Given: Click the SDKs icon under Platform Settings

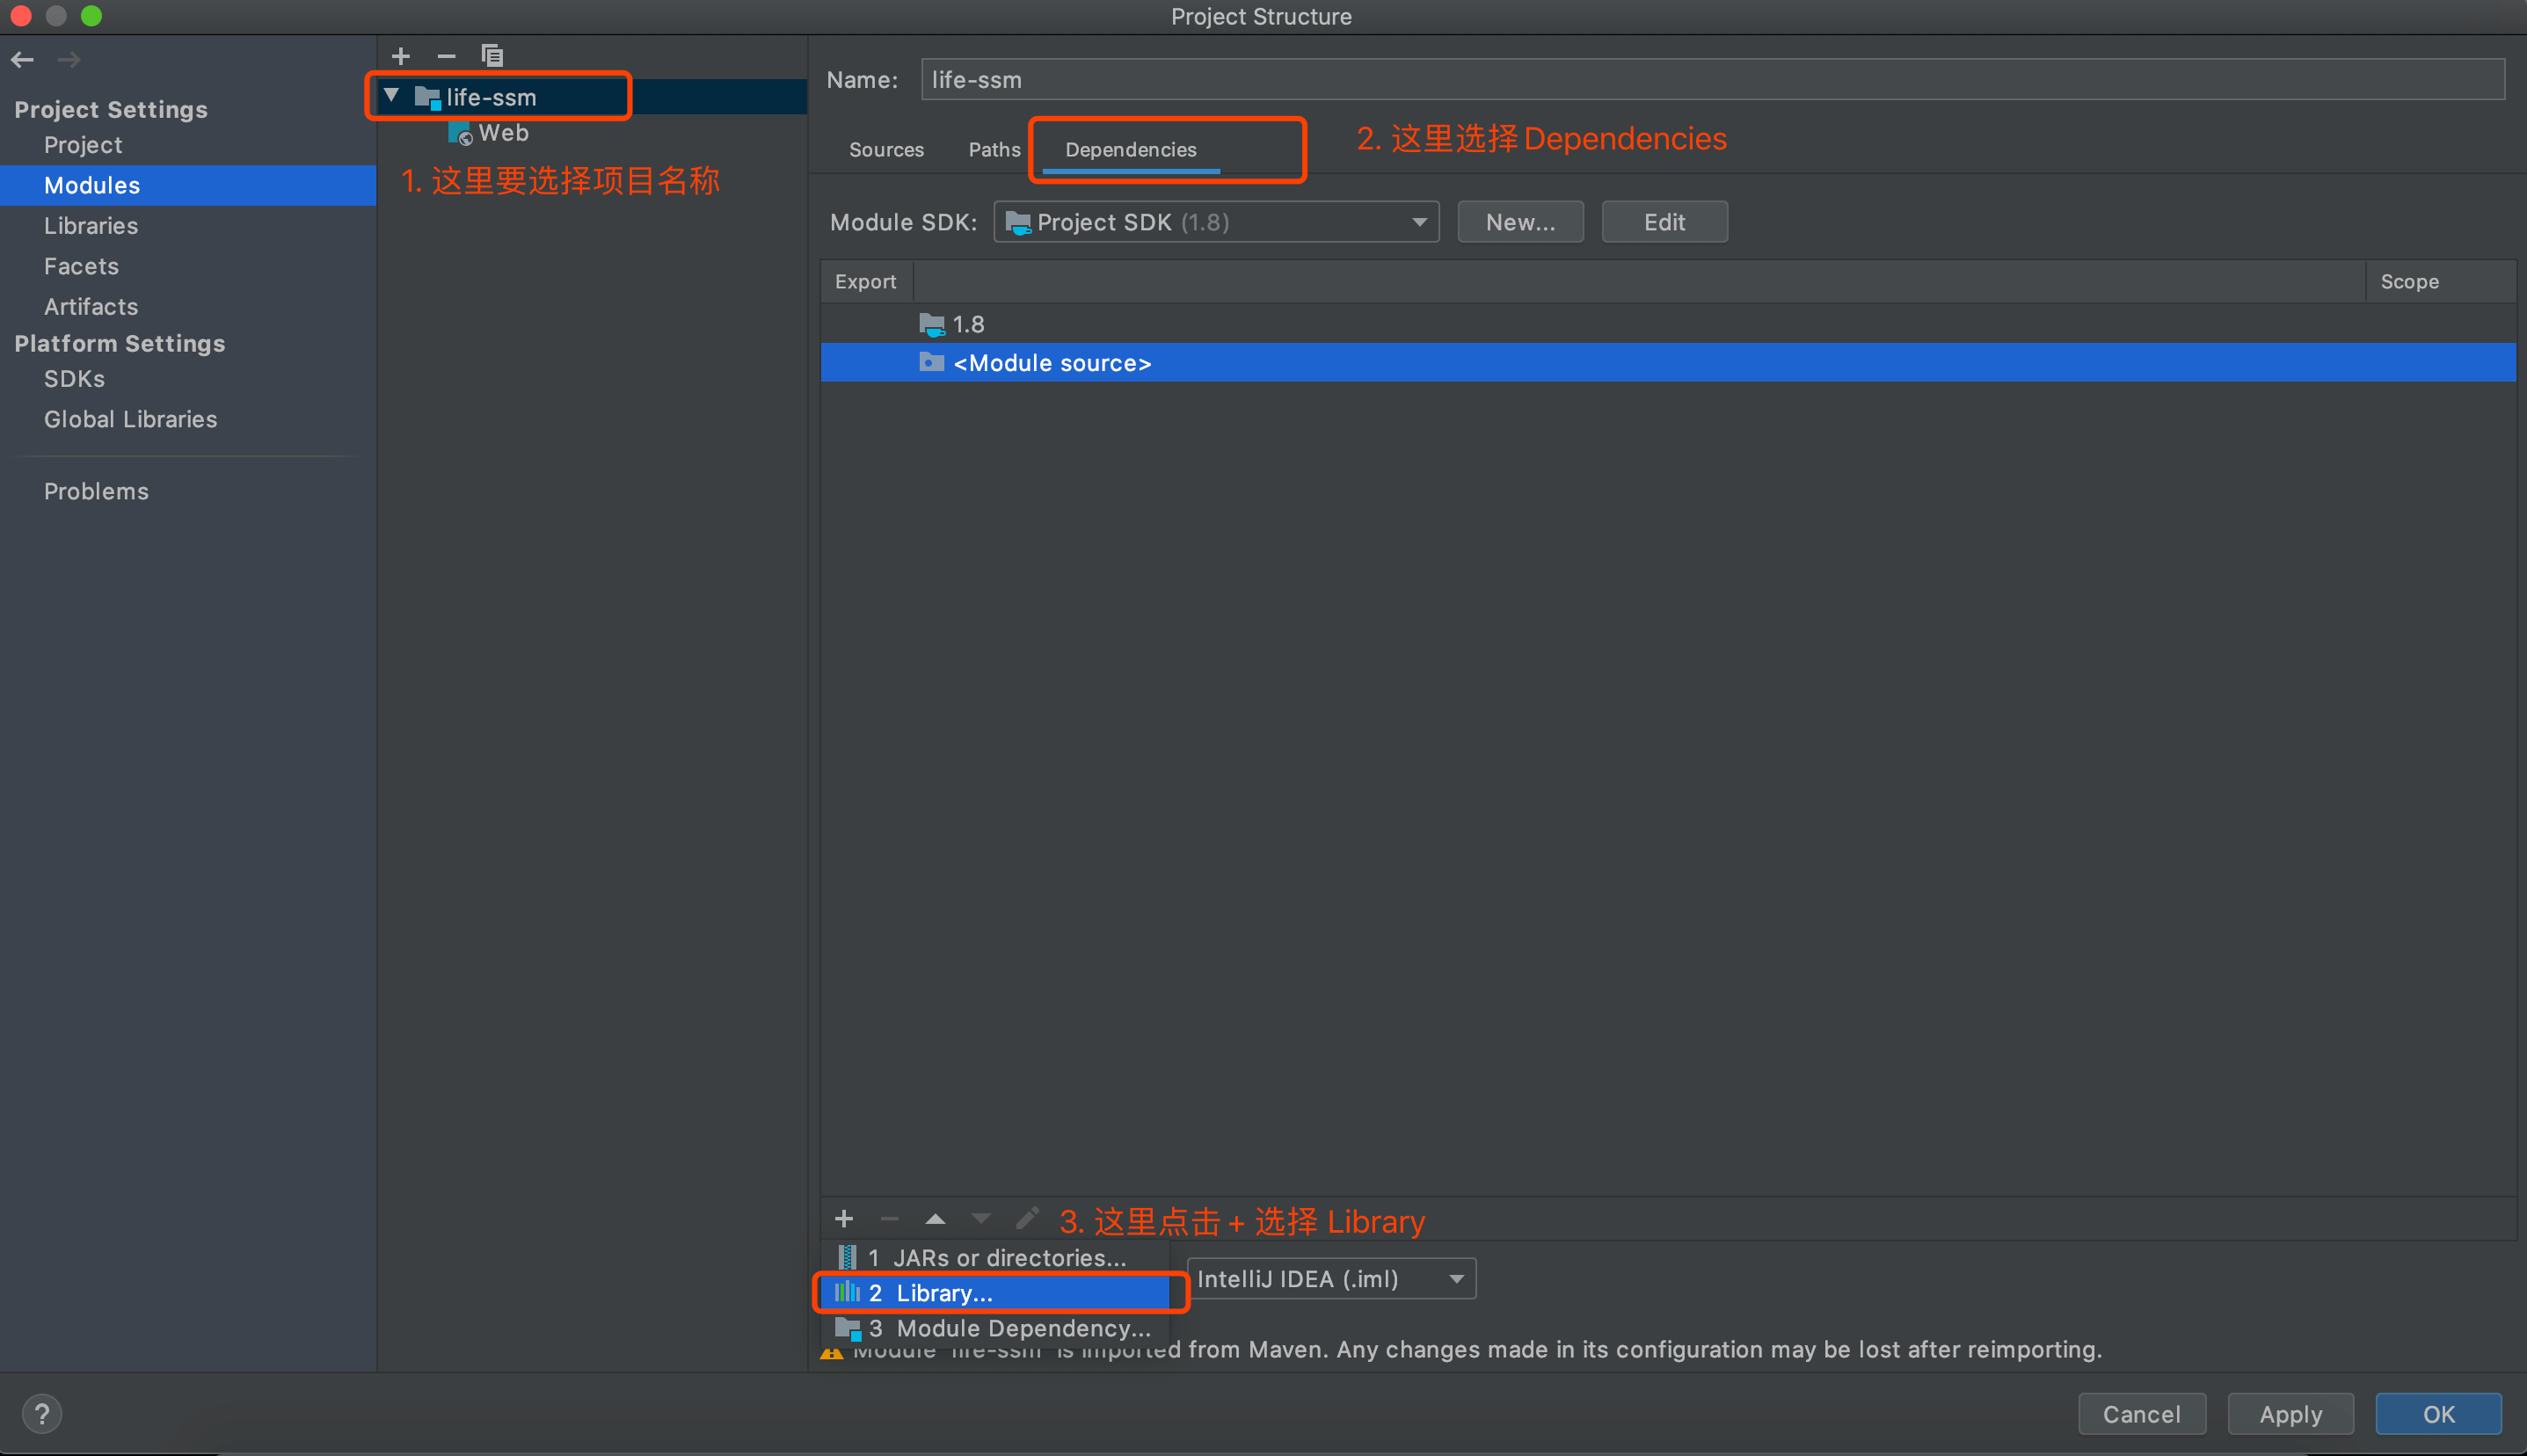Looking at the screenshot, I should click(69, 378).
